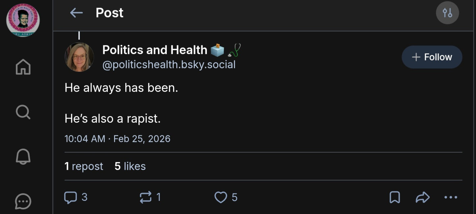Like the post with heart icon
This screenshot has height=214, width=476.
tap(221, 197)
